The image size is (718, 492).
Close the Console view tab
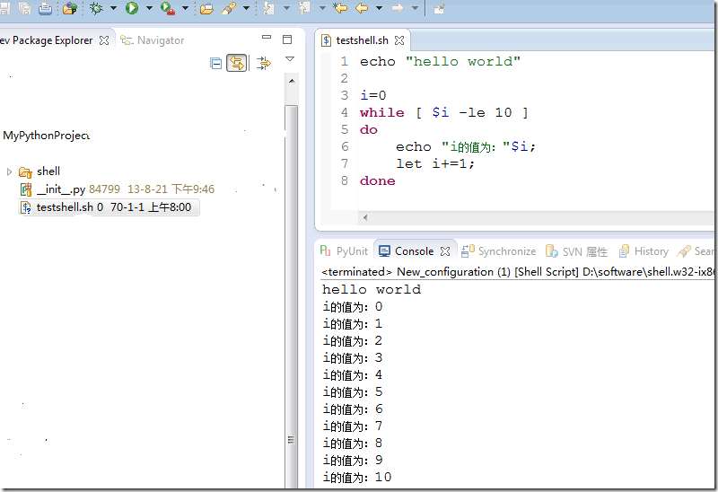[445, 251]
